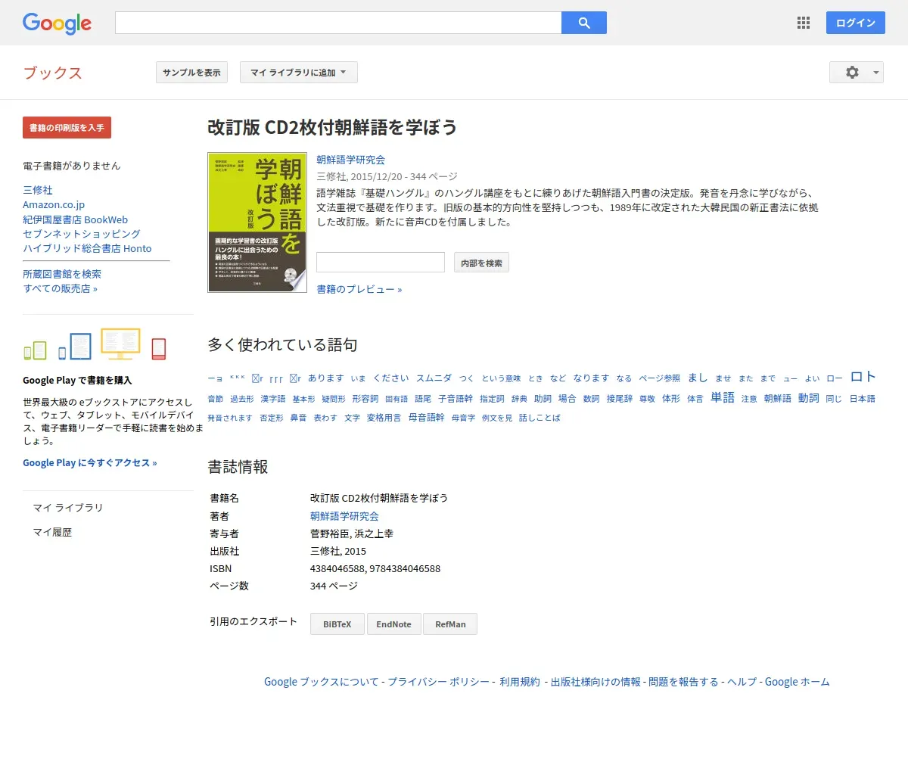Open the Google apps grid
The width and height of the screenshot is (908, 759).
tap(804, 23)
